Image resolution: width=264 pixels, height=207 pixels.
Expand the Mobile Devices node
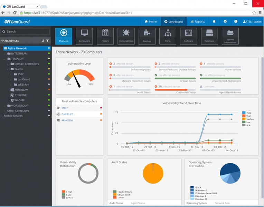pos(1,116)
